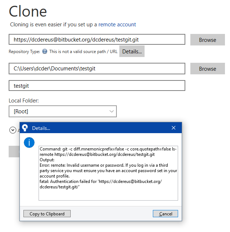Open the Local Folder [Root] dropdown
The image size is (230, 232).
tap(63, 111)
